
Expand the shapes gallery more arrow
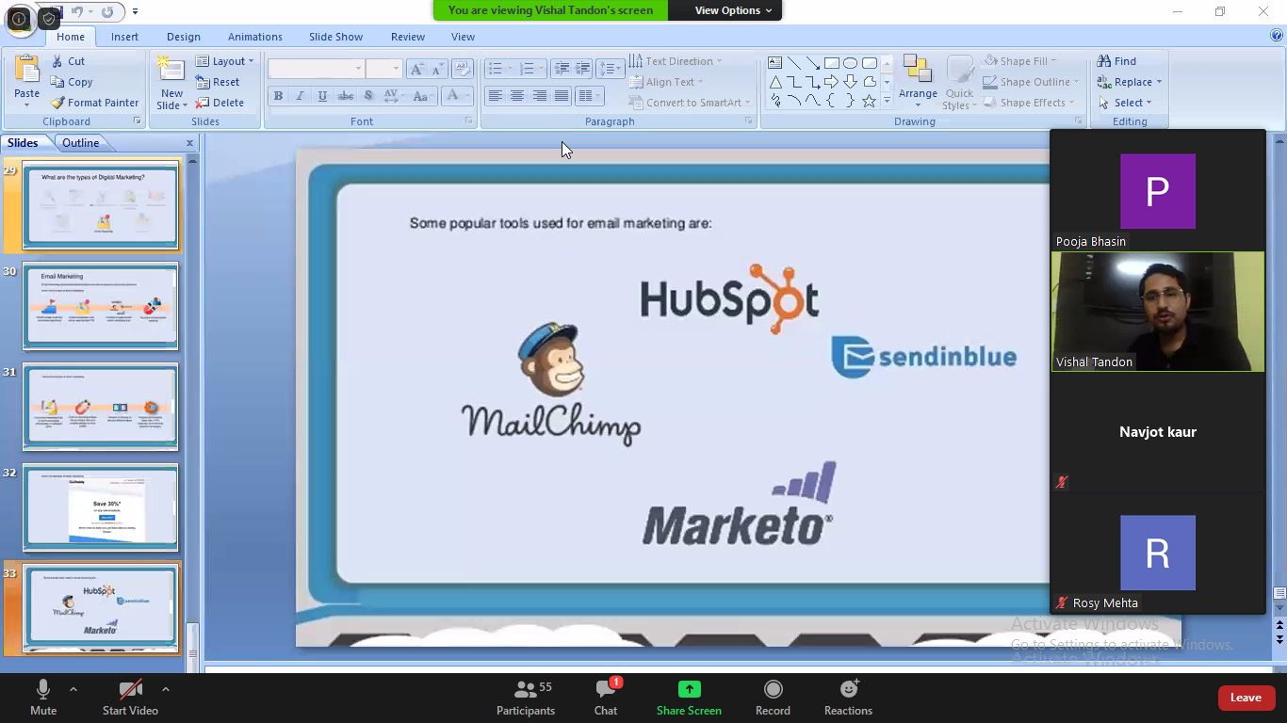[x=887, y=102]
